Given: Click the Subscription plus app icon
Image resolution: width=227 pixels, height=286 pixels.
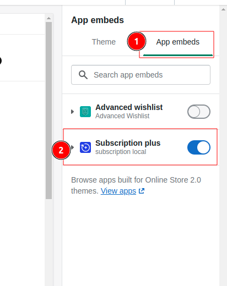Looking at the screenshot, I should [85, 147].
